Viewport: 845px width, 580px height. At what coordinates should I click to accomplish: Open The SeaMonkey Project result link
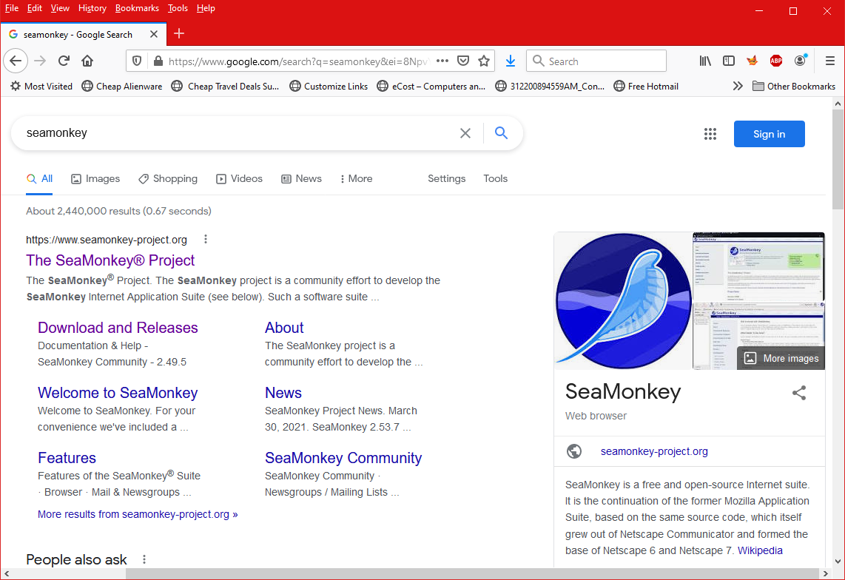click(110, 260)
